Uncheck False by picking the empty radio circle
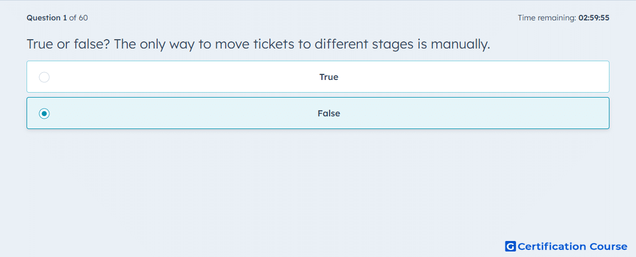636x257 pixels. (44, 77)
